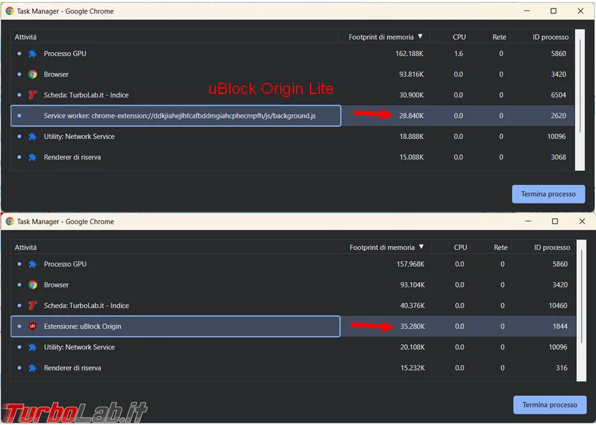
Task: Click process ID 2620
Action: pyautogui.click(x=558, y=116)
